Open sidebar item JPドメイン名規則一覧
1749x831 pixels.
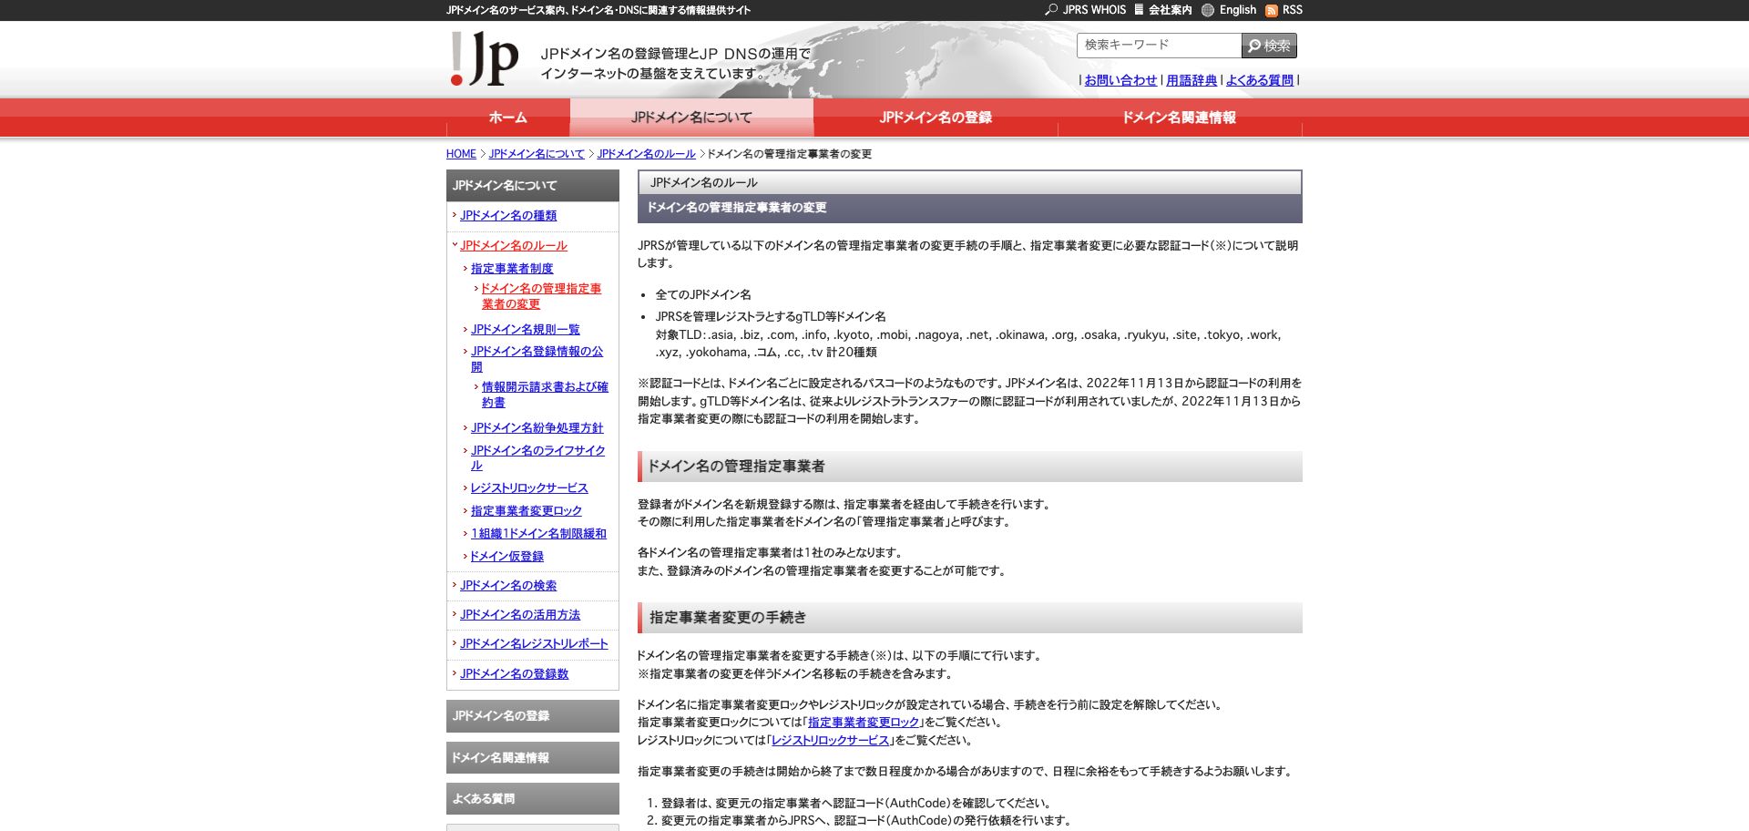(525, 330)
